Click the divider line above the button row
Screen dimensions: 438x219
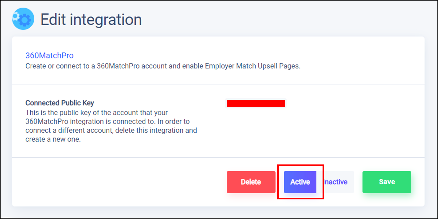point(218,157)
